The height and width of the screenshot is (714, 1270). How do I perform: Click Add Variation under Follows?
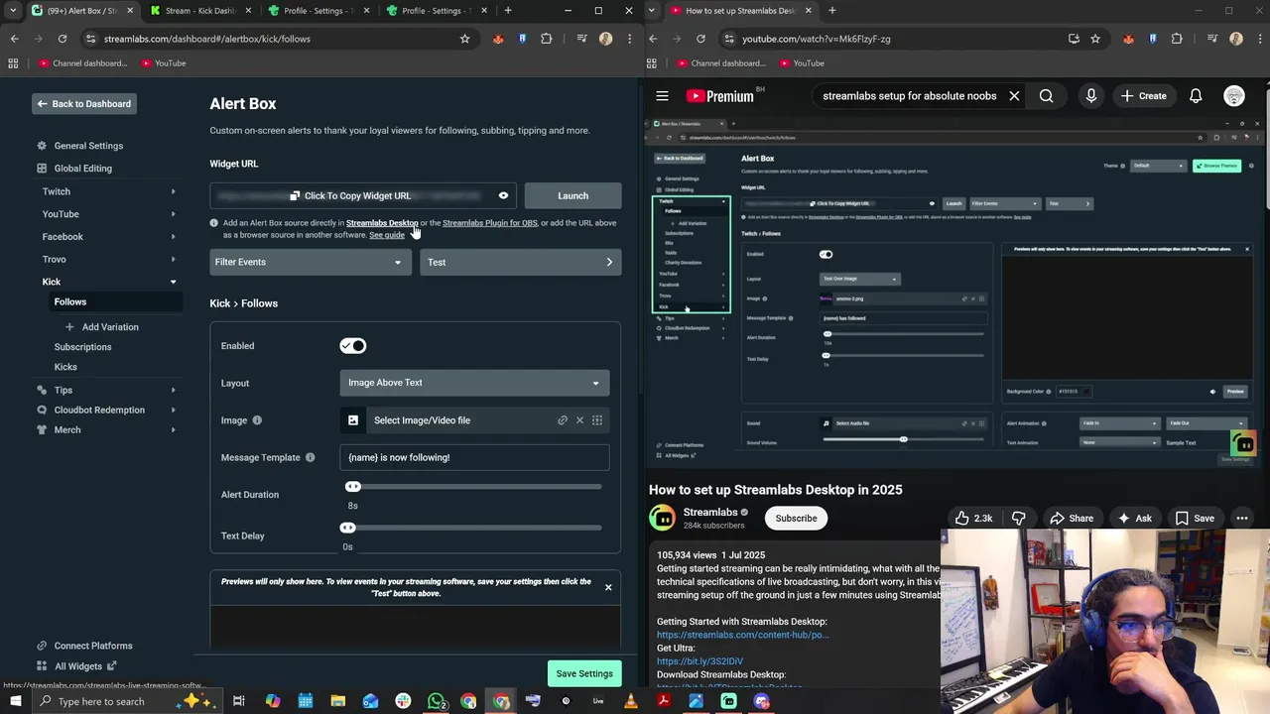coord(101,327)
